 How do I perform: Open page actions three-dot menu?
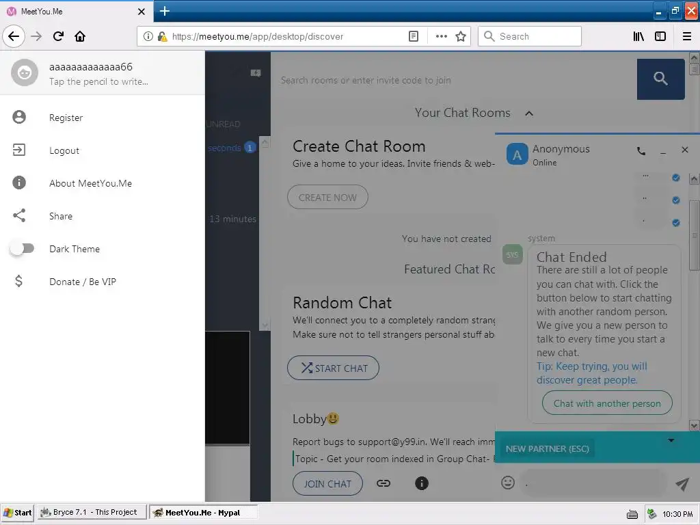pyautogui.click(x=441, y=36)
